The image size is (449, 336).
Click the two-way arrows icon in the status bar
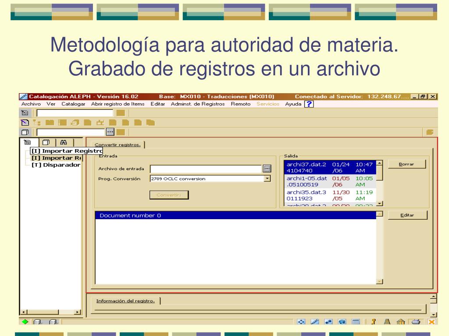328,322
